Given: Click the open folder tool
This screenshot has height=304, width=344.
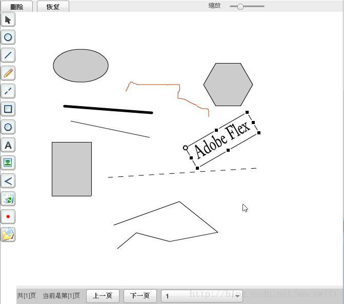Looking at the screenshot, I should pyautogui.click(x=8, y=235).
